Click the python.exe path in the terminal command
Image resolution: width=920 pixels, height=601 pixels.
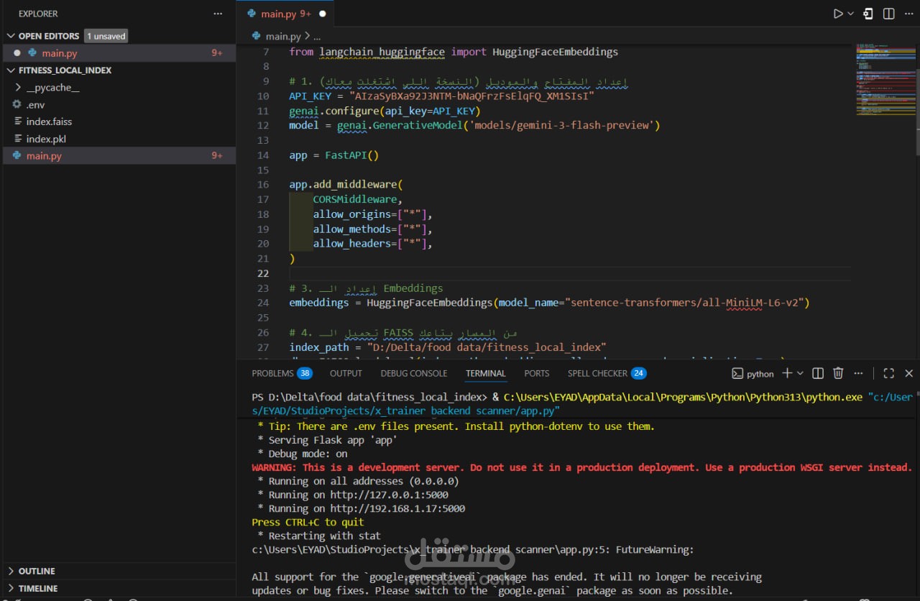(683, 397)
